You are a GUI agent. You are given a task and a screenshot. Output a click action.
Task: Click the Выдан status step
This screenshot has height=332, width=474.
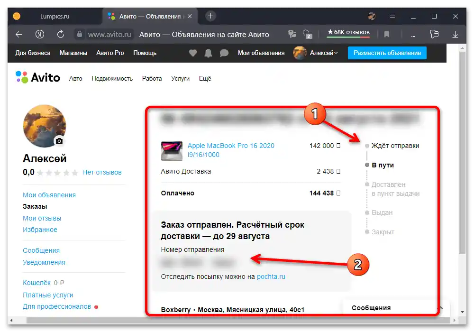tap(382, 212)
